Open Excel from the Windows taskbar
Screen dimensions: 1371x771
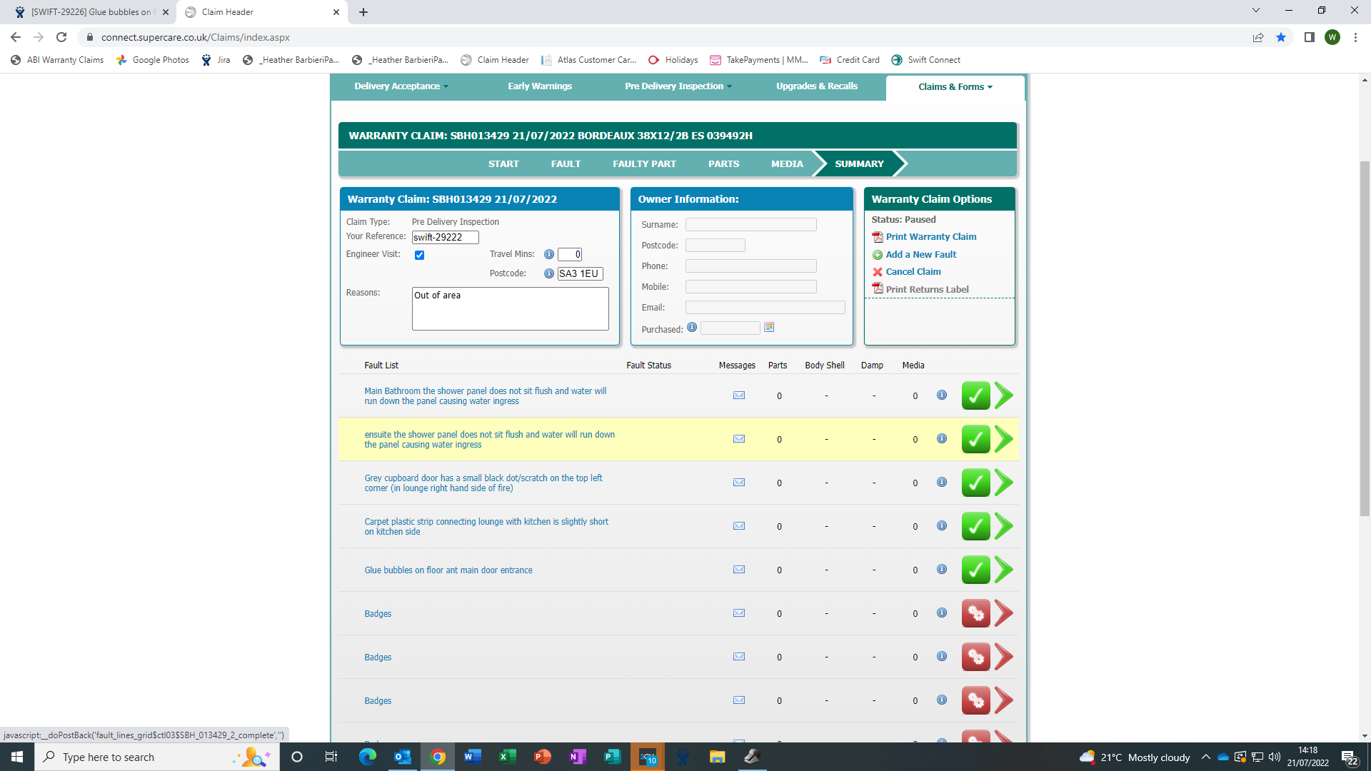point(508,757)
